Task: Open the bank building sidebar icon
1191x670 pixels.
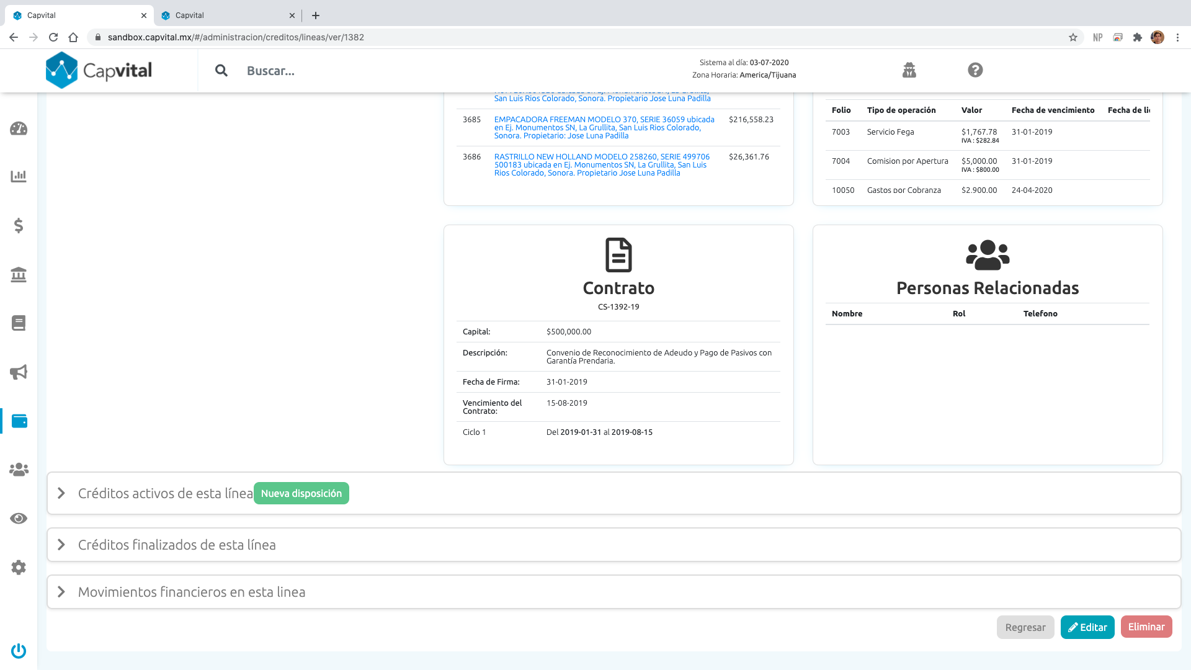Action: 19,274
